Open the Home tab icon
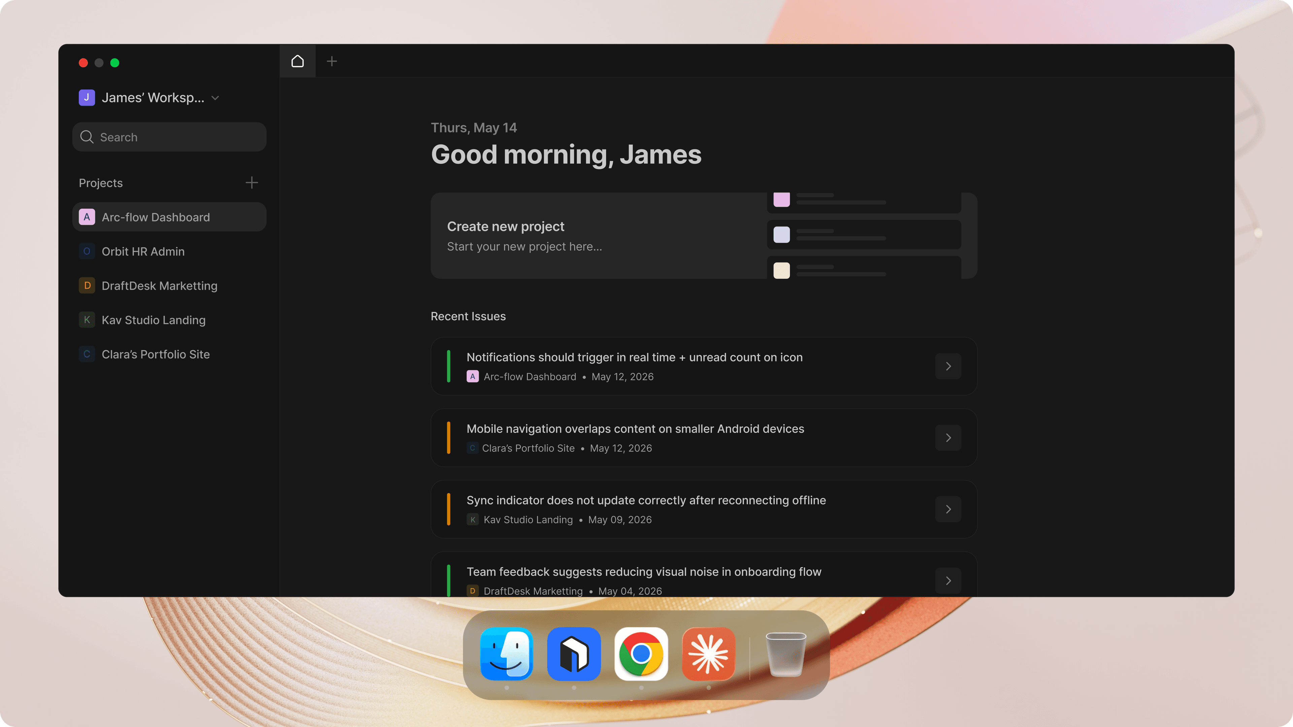Image resolution: width=1293 pixels, height=727 pixels. click(297, 61)
